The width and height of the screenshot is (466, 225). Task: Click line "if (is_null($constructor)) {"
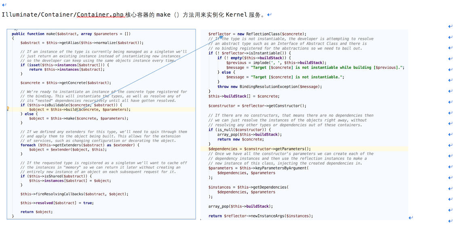(240, 130)
